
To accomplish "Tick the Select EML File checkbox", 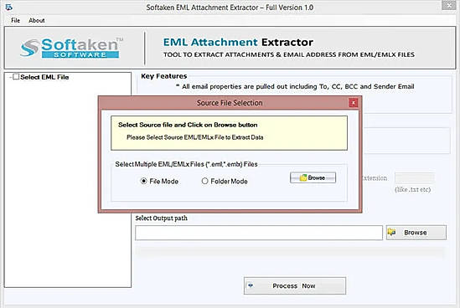I will tap(16, 77).
